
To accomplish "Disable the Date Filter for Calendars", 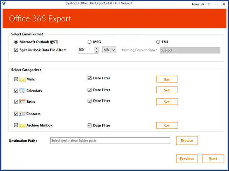I will tap(90, 90).
